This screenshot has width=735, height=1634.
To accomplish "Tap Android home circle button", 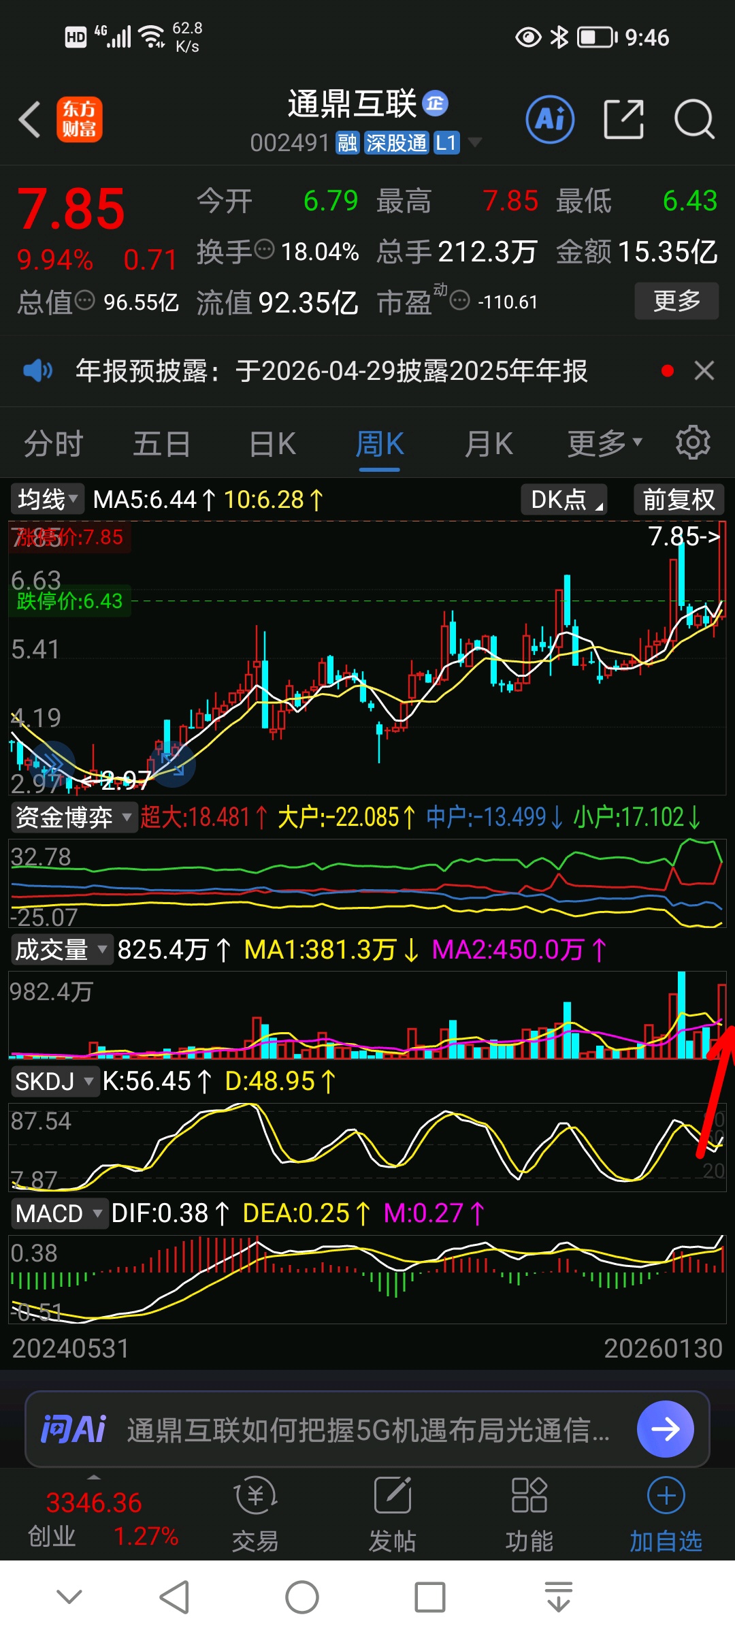I will 302,1597.
